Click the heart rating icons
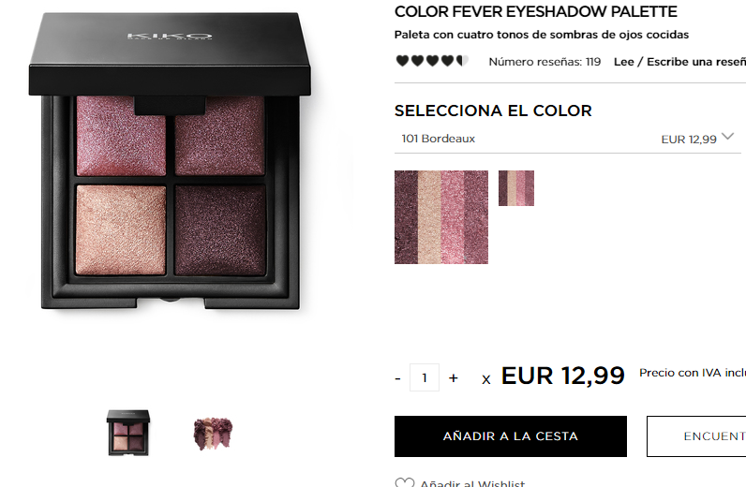 (432, 61)
